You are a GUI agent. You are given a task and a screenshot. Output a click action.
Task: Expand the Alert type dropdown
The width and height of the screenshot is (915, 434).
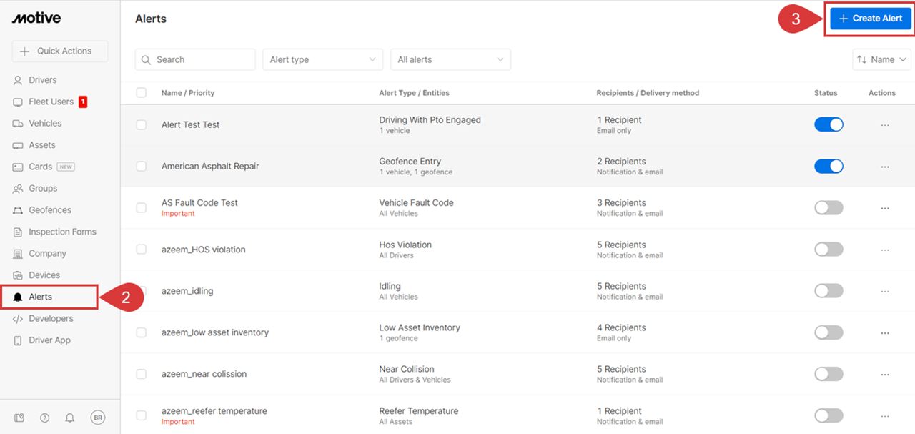322,59
